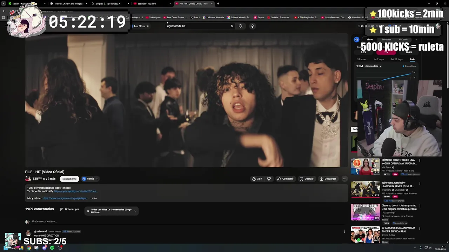This screenshot has width=449, height=252.
Task: Open options for CÓMO SE SIENTE video
Action: 420,161
